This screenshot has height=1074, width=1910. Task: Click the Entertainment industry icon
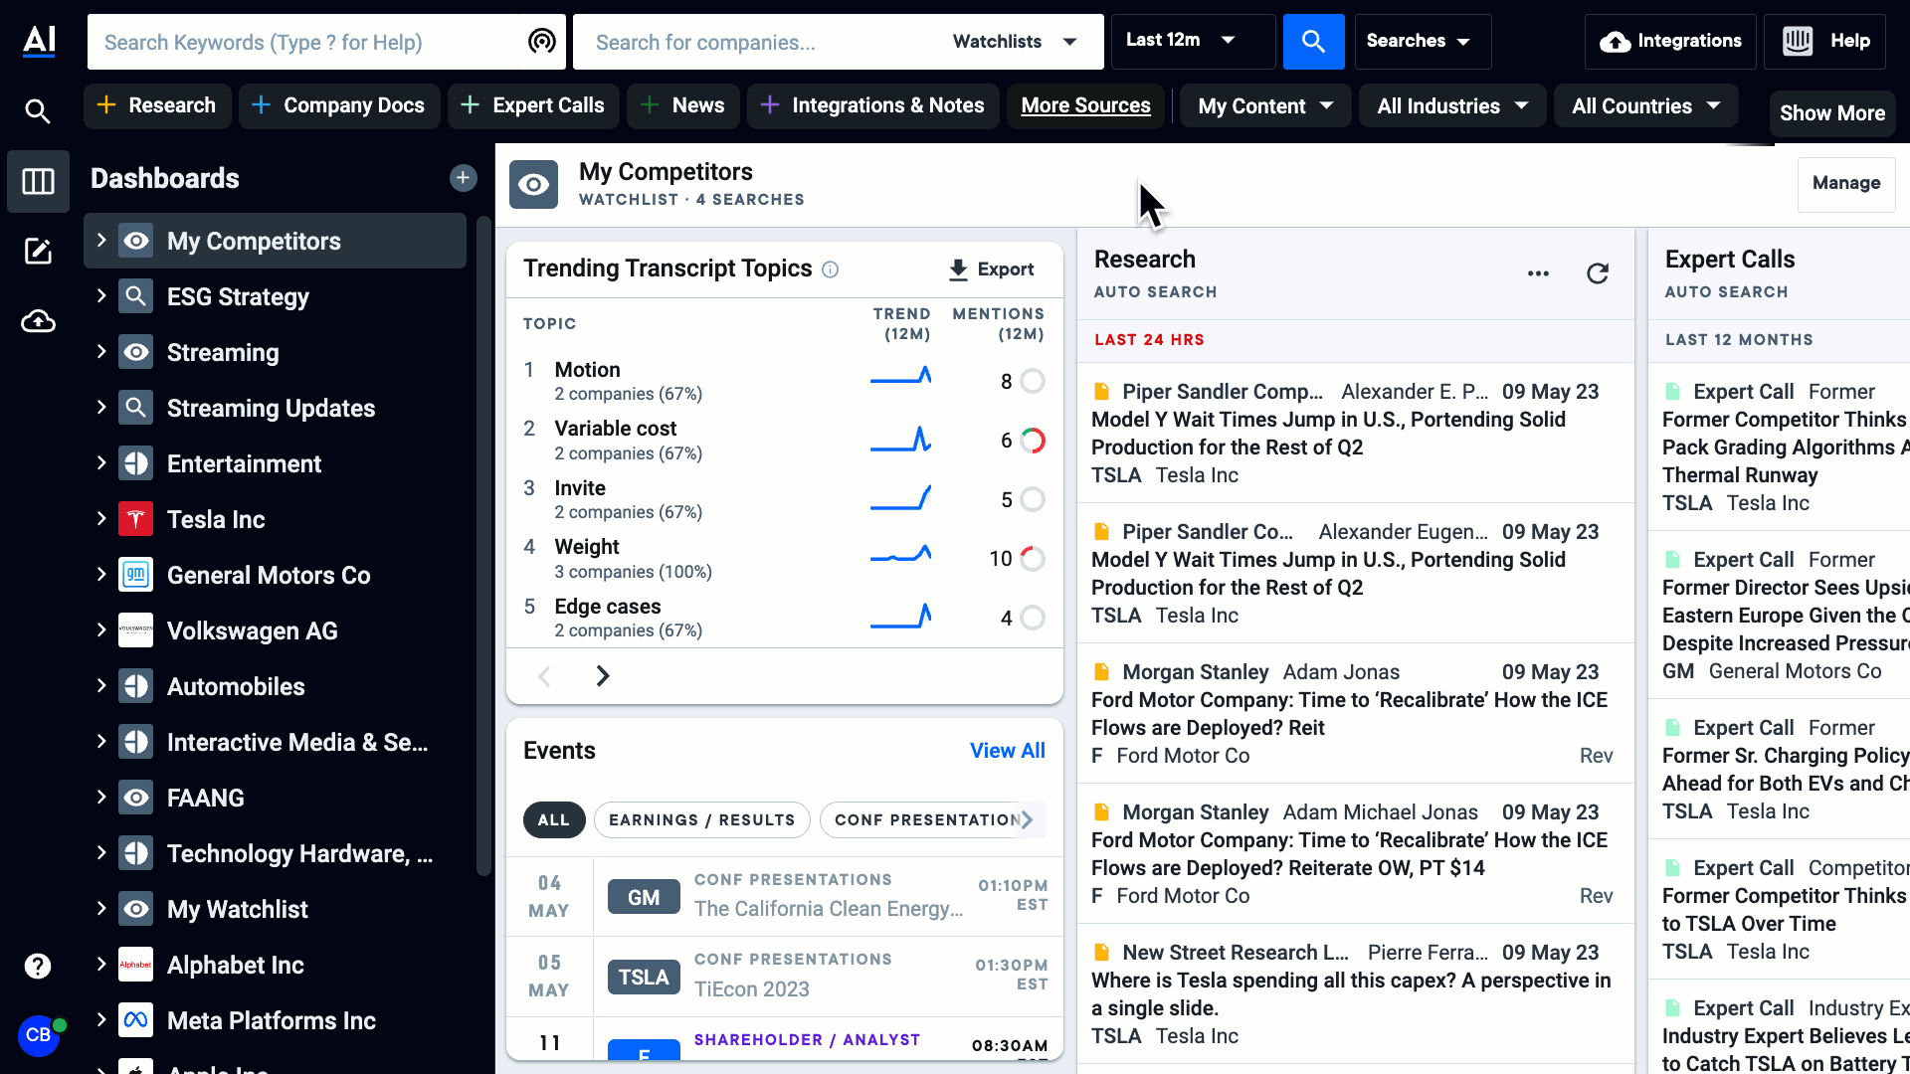[135, 463]
